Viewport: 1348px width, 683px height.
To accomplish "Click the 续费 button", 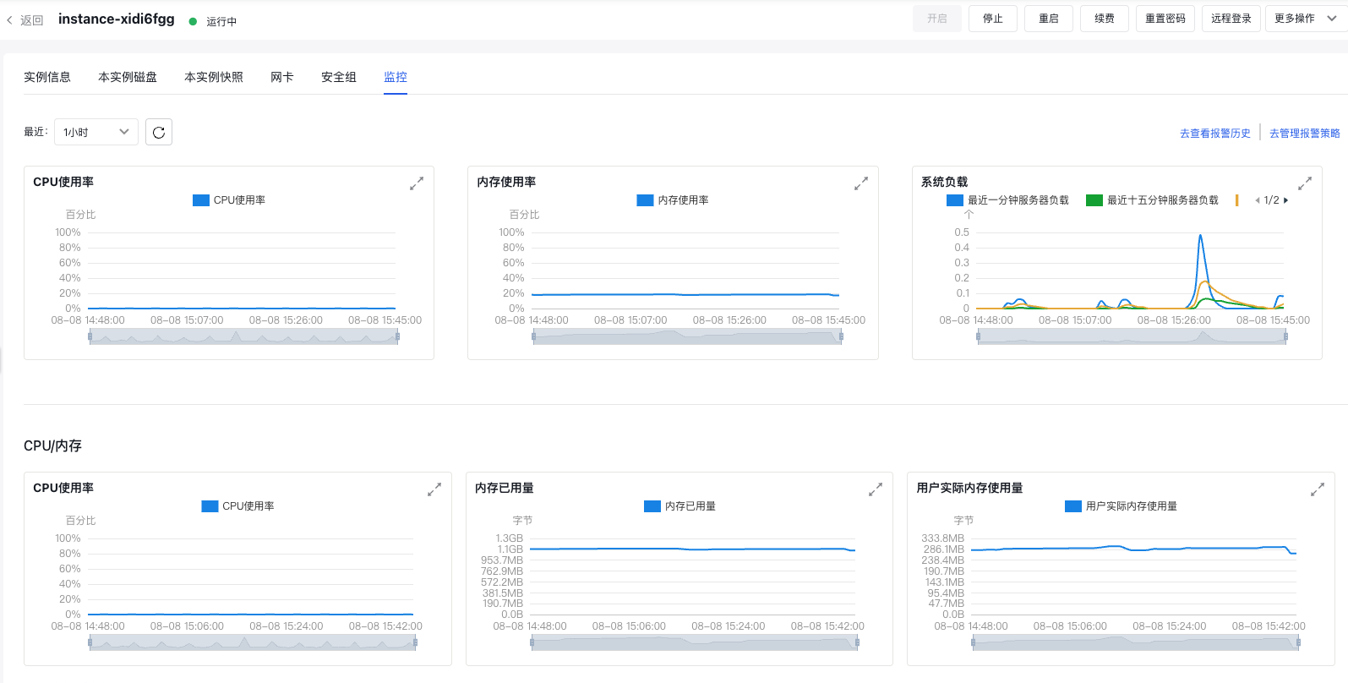I will point(1105,19).
